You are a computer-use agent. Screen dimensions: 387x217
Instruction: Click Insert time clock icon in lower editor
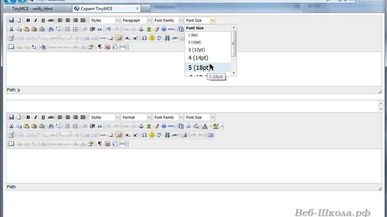[188, 126]
